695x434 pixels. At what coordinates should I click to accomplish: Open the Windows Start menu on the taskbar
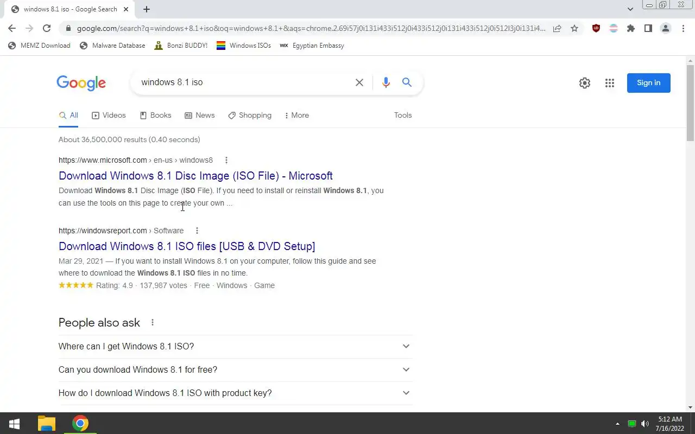(15, 423)
